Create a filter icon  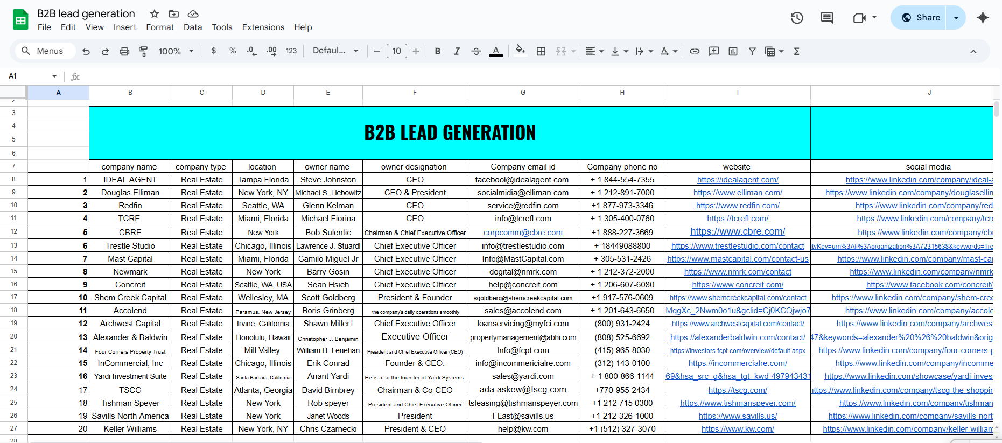[752, 51]
